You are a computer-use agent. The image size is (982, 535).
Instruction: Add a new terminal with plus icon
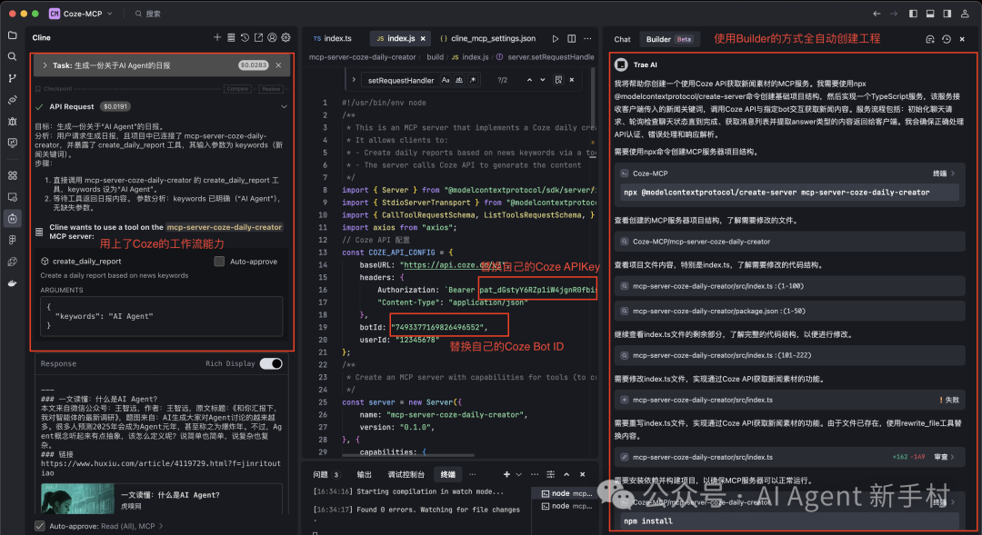[x=506, y=474]
